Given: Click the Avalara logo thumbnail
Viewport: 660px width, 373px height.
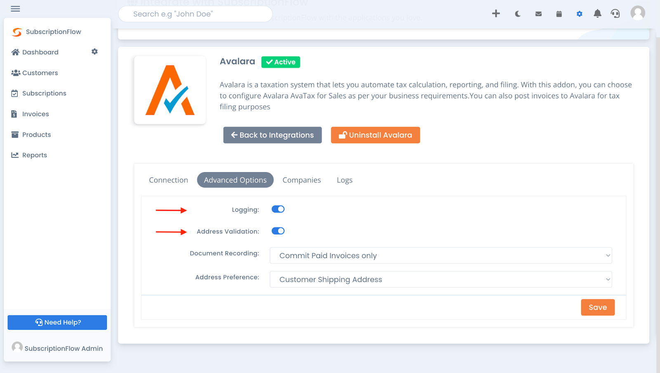Looking at the screenshot, I should pyautogui.click(x=170, y=90).
